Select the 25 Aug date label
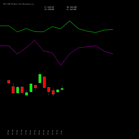139x139 pixels. 8,132
